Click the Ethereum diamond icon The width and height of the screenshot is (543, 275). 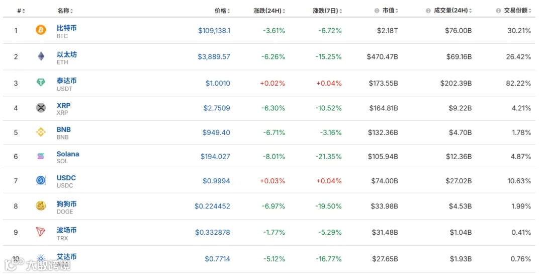point(41,56)
